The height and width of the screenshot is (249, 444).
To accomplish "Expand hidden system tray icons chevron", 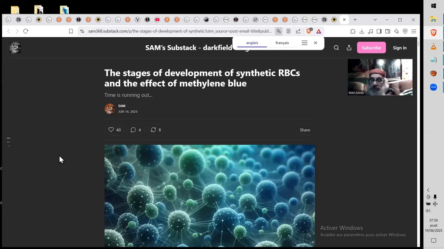I will [428, 190].
